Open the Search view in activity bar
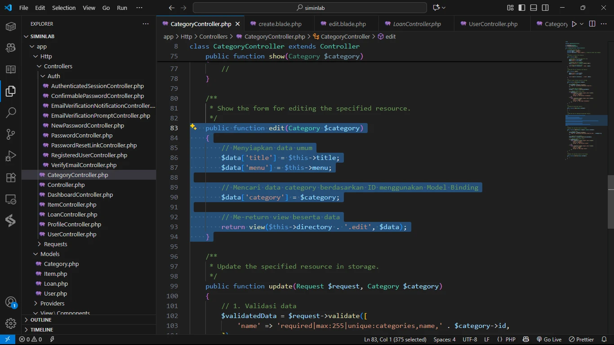 [x=11, y=112]
